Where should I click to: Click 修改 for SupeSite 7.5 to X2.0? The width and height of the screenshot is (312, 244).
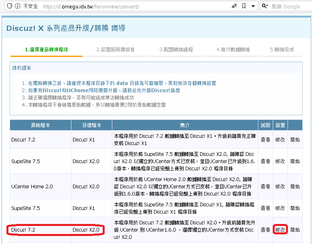280,161
